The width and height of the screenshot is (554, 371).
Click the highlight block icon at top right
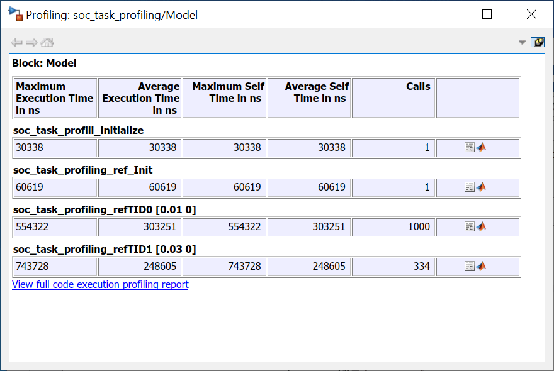coord(538,42)
